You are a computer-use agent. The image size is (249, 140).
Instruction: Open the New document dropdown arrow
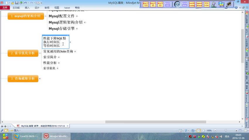[x=10, y=3]
